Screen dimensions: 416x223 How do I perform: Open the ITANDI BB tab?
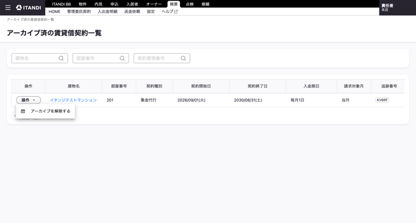pos(61,4)
